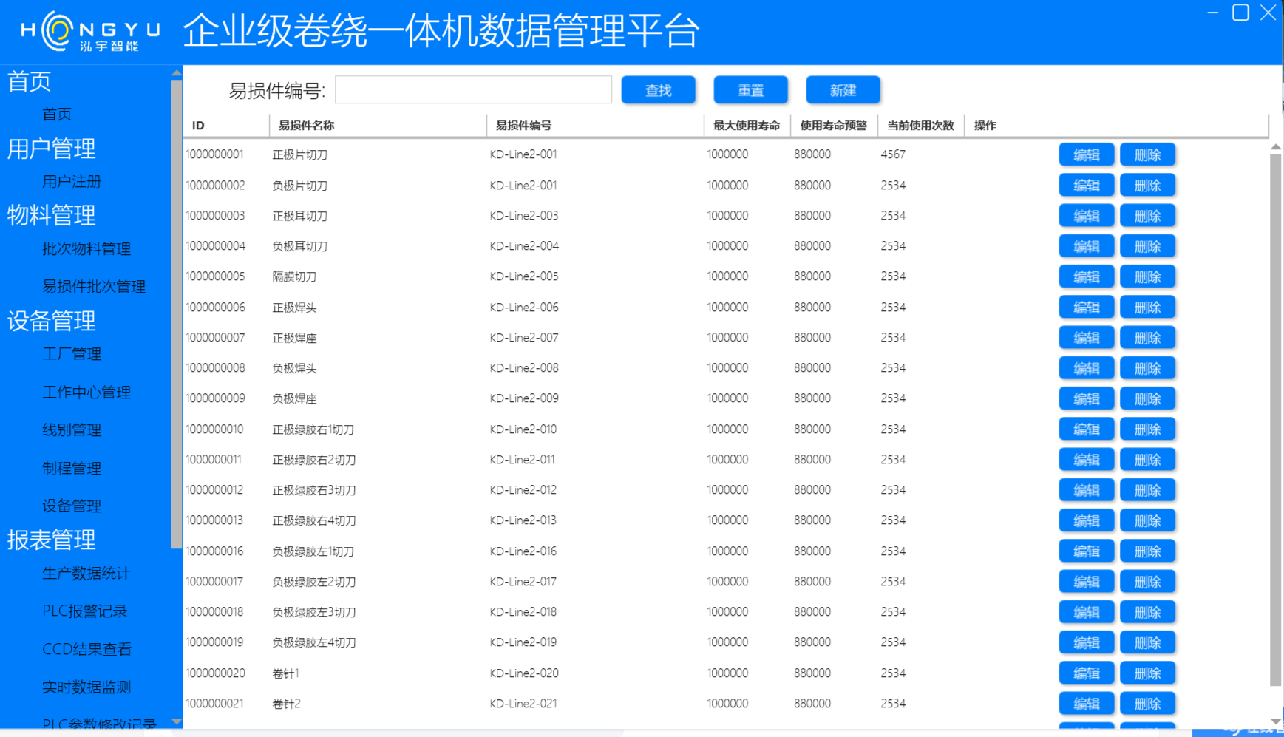Click the 新建 create button

843,90
